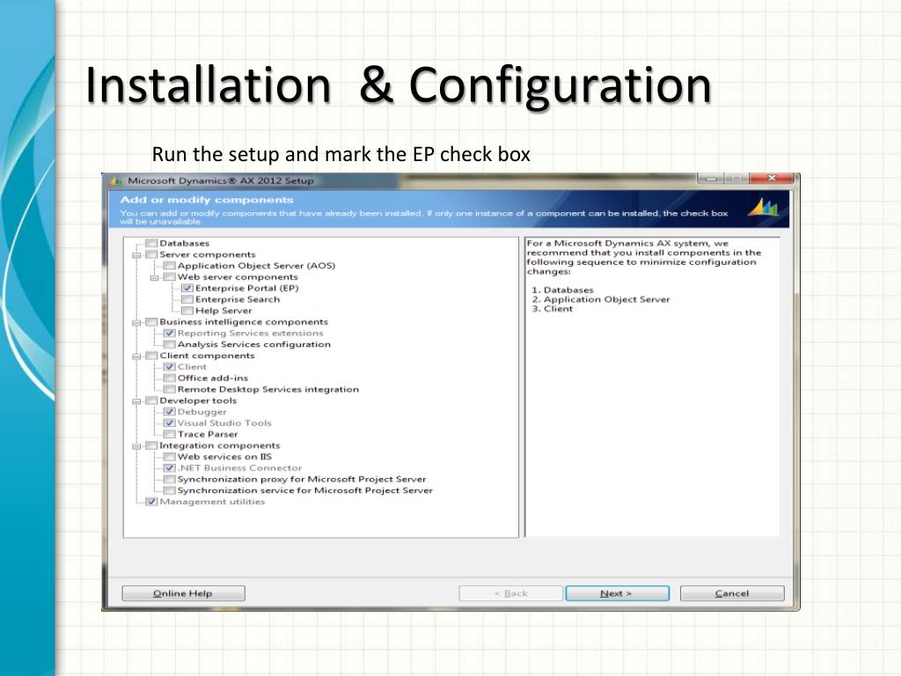Collapse the Developer tools tree node
The image size is (901, 676).
coord(136,401)
